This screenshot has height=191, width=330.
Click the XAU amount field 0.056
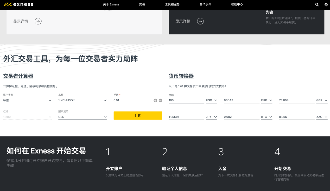click(297, 117)
